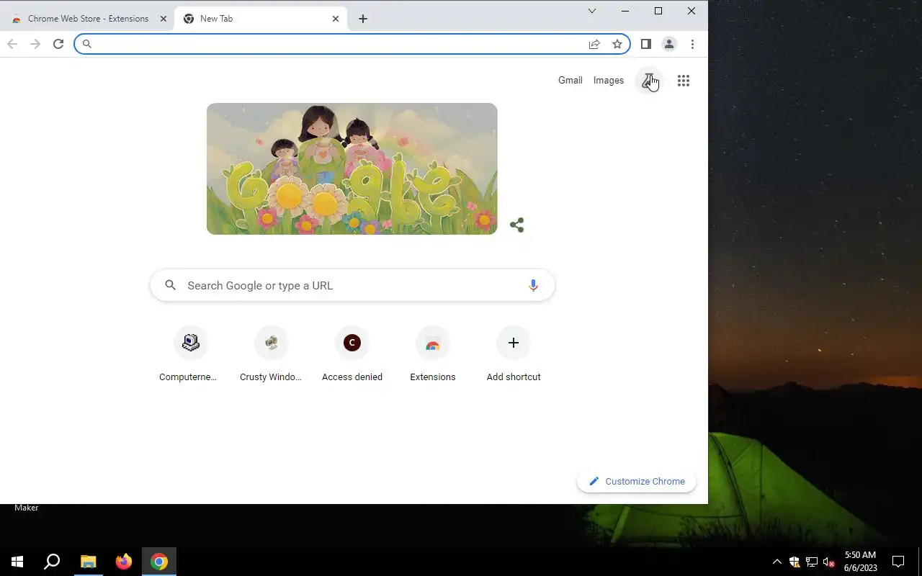Open a new tab with the plus button
The height and width of the screenshot is (576, 922).
click(x=363, y=19)
